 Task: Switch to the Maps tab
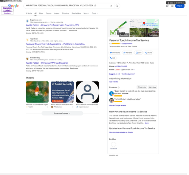[x=41, y=13]
